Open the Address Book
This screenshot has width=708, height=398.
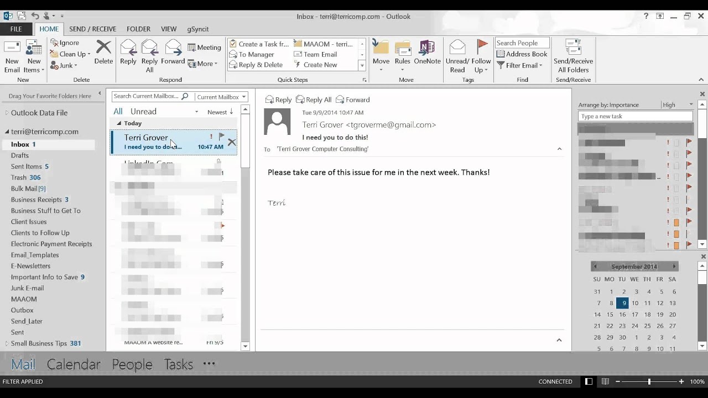coord(522,54)
